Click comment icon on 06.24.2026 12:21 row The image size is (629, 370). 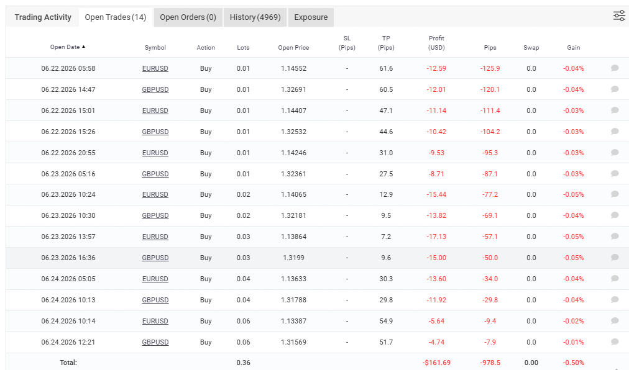point(615,342)
